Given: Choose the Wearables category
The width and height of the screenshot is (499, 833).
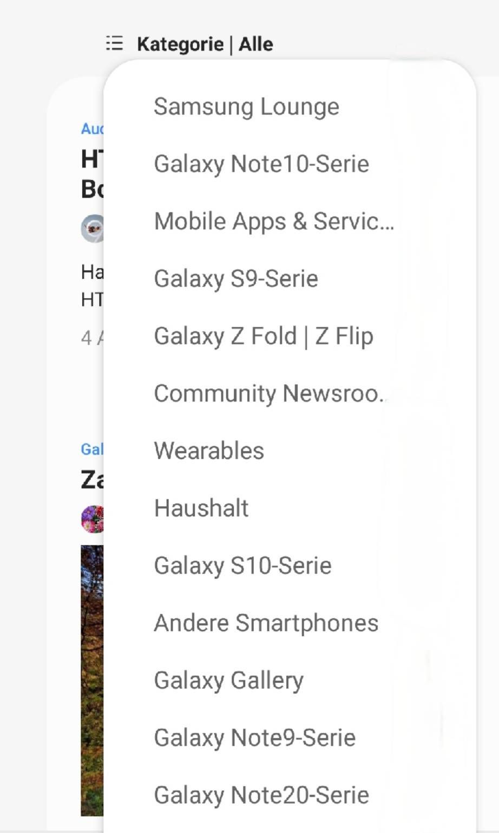Looking at the screenshot, I should click(x=209, y=451).
